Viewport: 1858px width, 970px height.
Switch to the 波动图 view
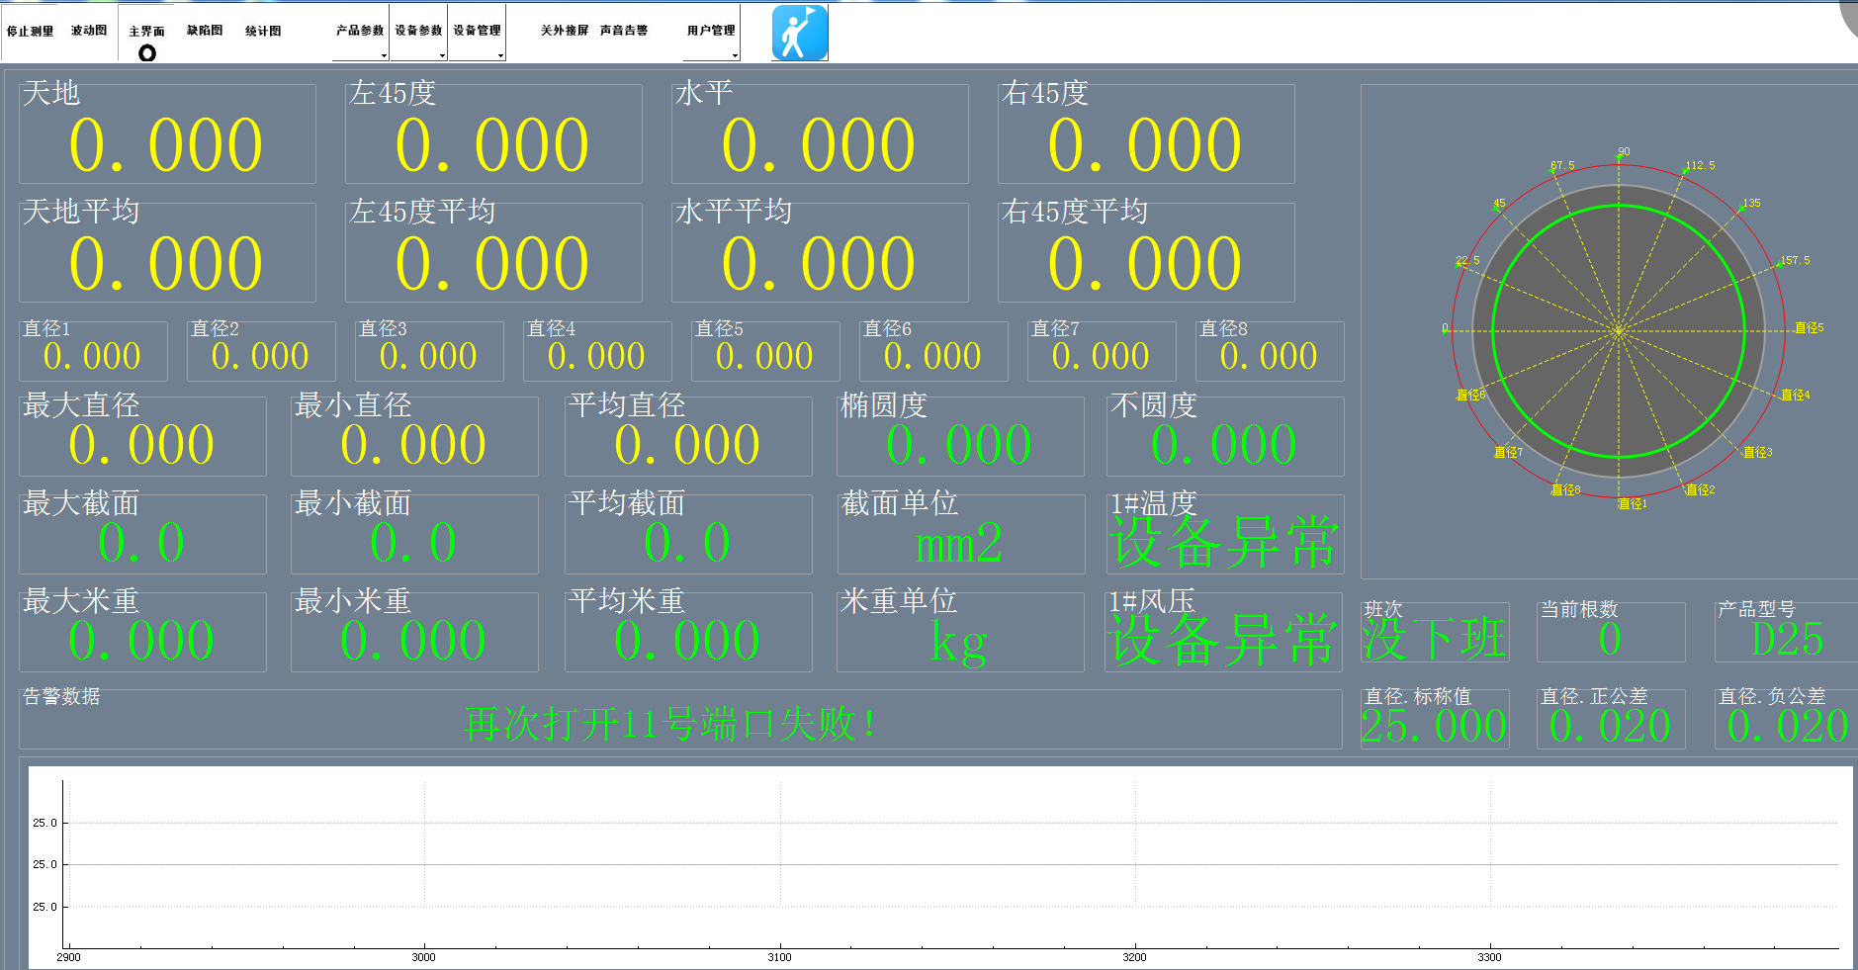click(89, 31)
